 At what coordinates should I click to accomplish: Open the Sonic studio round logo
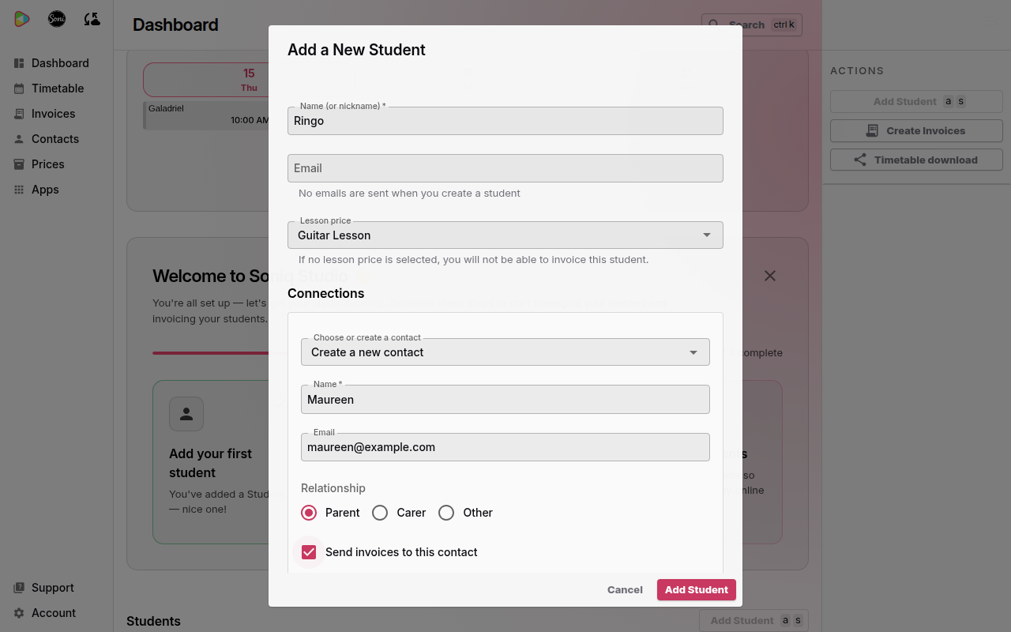(57, 19)
